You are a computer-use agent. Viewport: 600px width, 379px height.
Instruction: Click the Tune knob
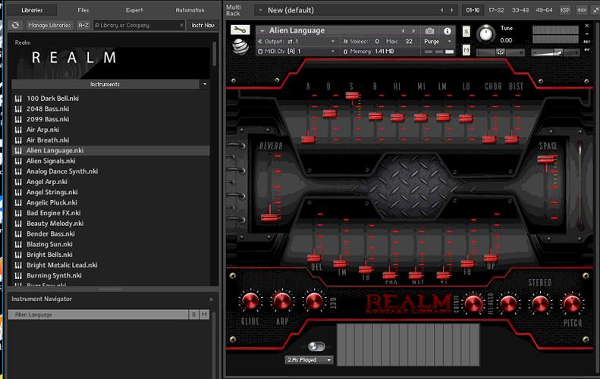tap(486, 35)
